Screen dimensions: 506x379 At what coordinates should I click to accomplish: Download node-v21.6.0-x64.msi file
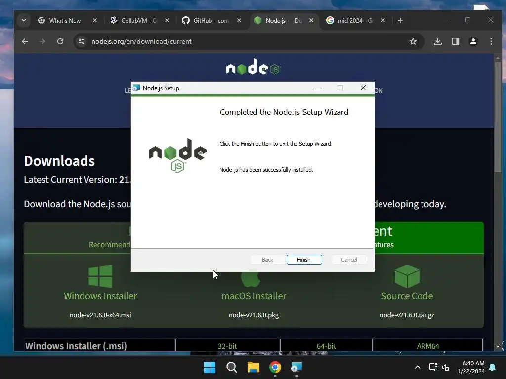pyautogui.click(x=100, y=315)
